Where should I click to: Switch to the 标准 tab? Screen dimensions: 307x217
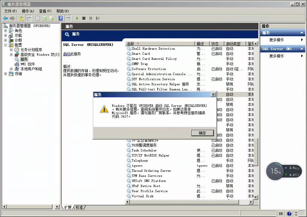[x=79, y=207]
